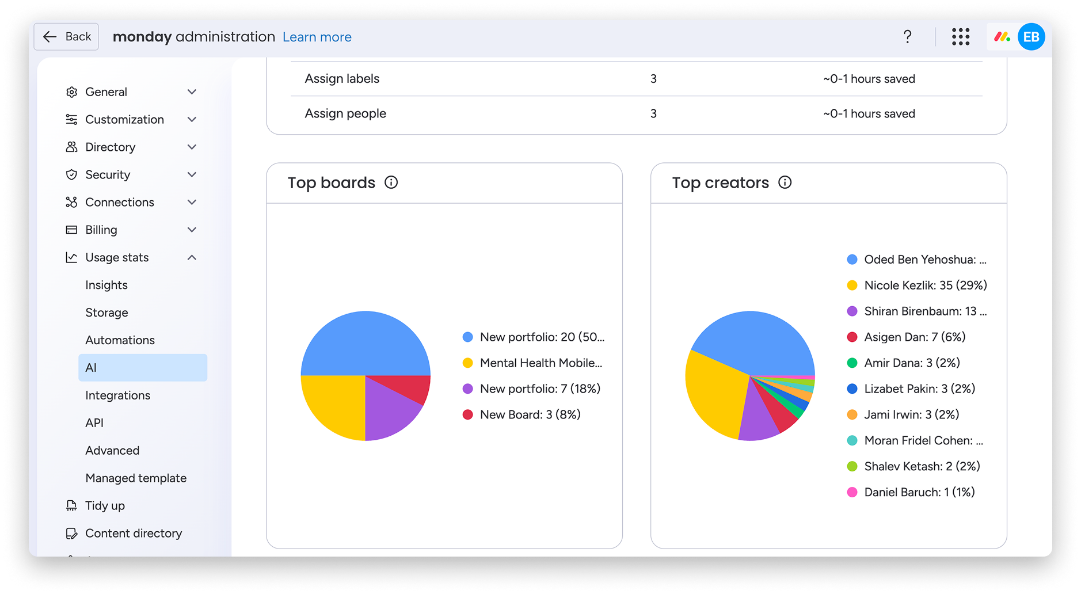1081x594 pixels.
Task: Open the Managed template page
Action: pyautogui.click(x=136, y=478)
